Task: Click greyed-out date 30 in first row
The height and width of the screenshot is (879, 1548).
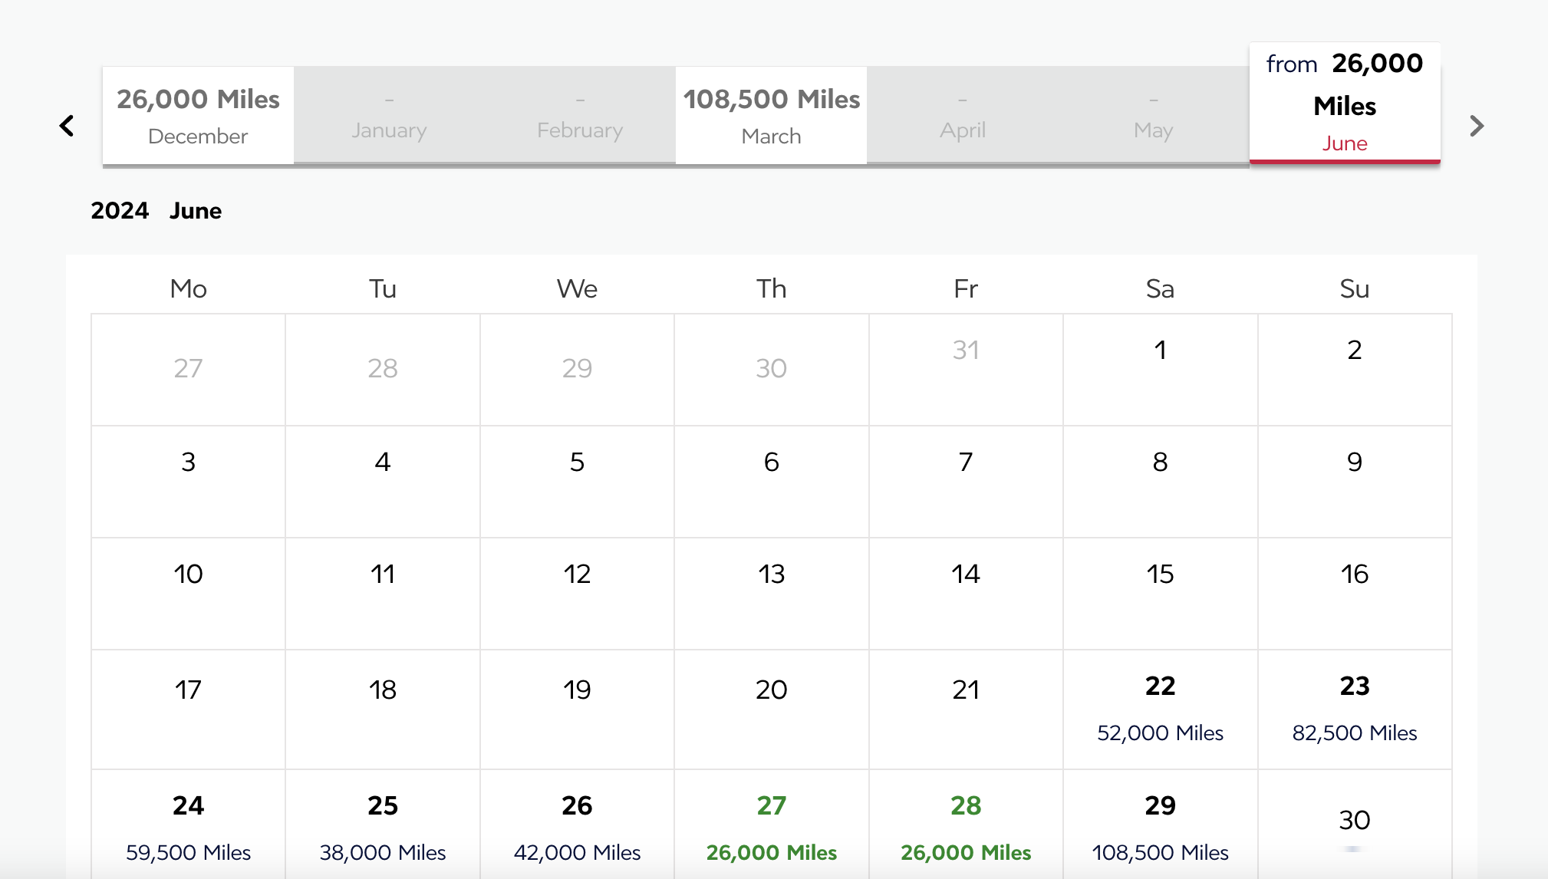Action: click(771, 370)
